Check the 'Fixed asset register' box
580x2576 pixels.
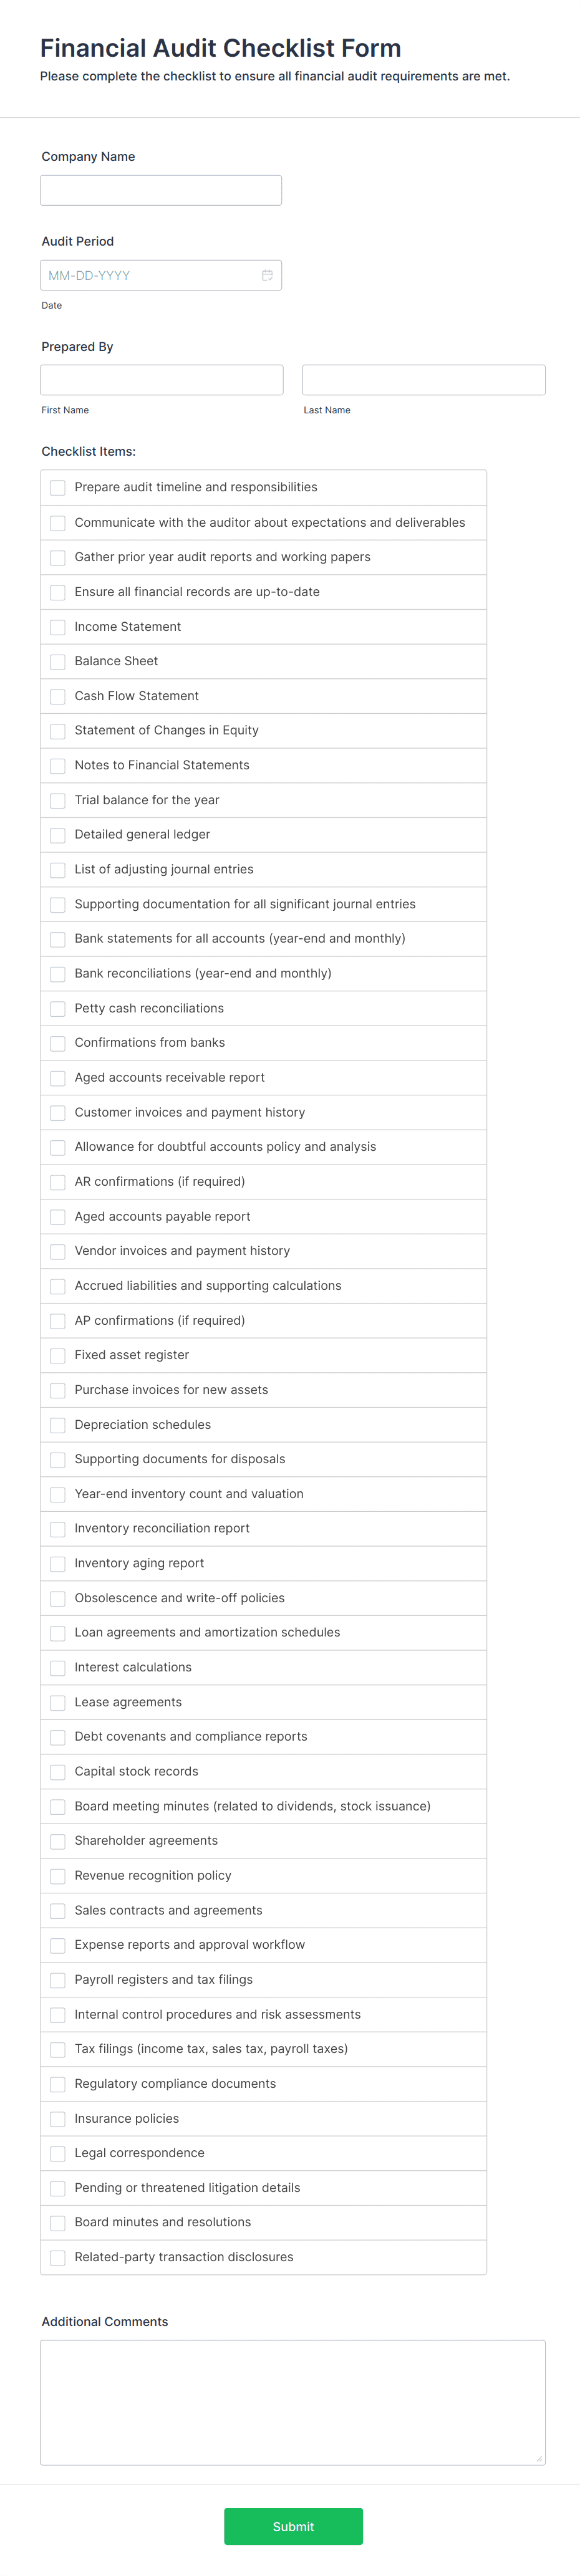[x=57, y=1355]
